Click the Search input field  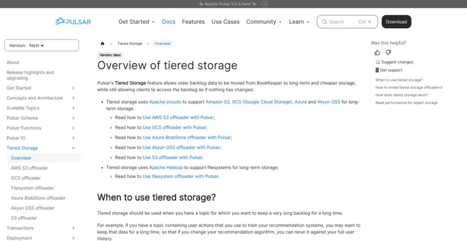(347, 22)
